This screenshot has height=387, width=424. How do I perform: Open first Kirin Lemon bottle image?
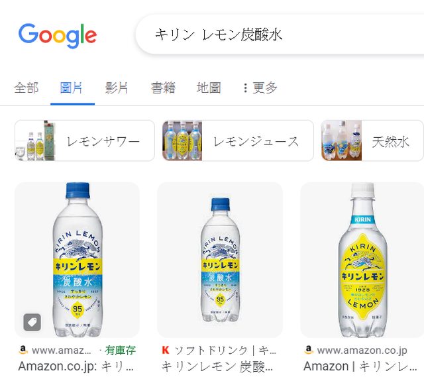pos(77,260)
